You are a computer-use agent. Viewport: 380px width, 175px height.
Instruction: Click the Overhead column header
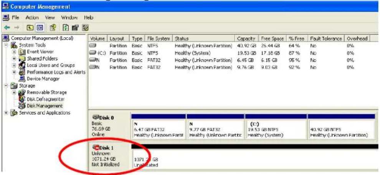point(357,38)
